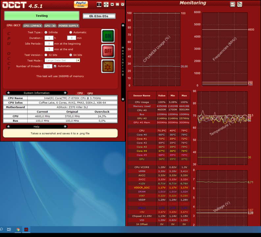Click the Duration hours input field

(x=49, y=38)
